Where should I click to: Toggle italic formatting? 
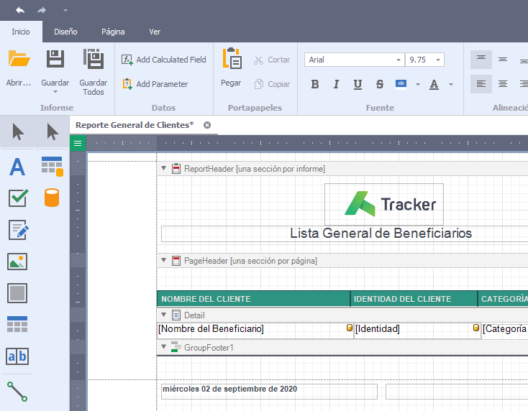pos(336,84)
